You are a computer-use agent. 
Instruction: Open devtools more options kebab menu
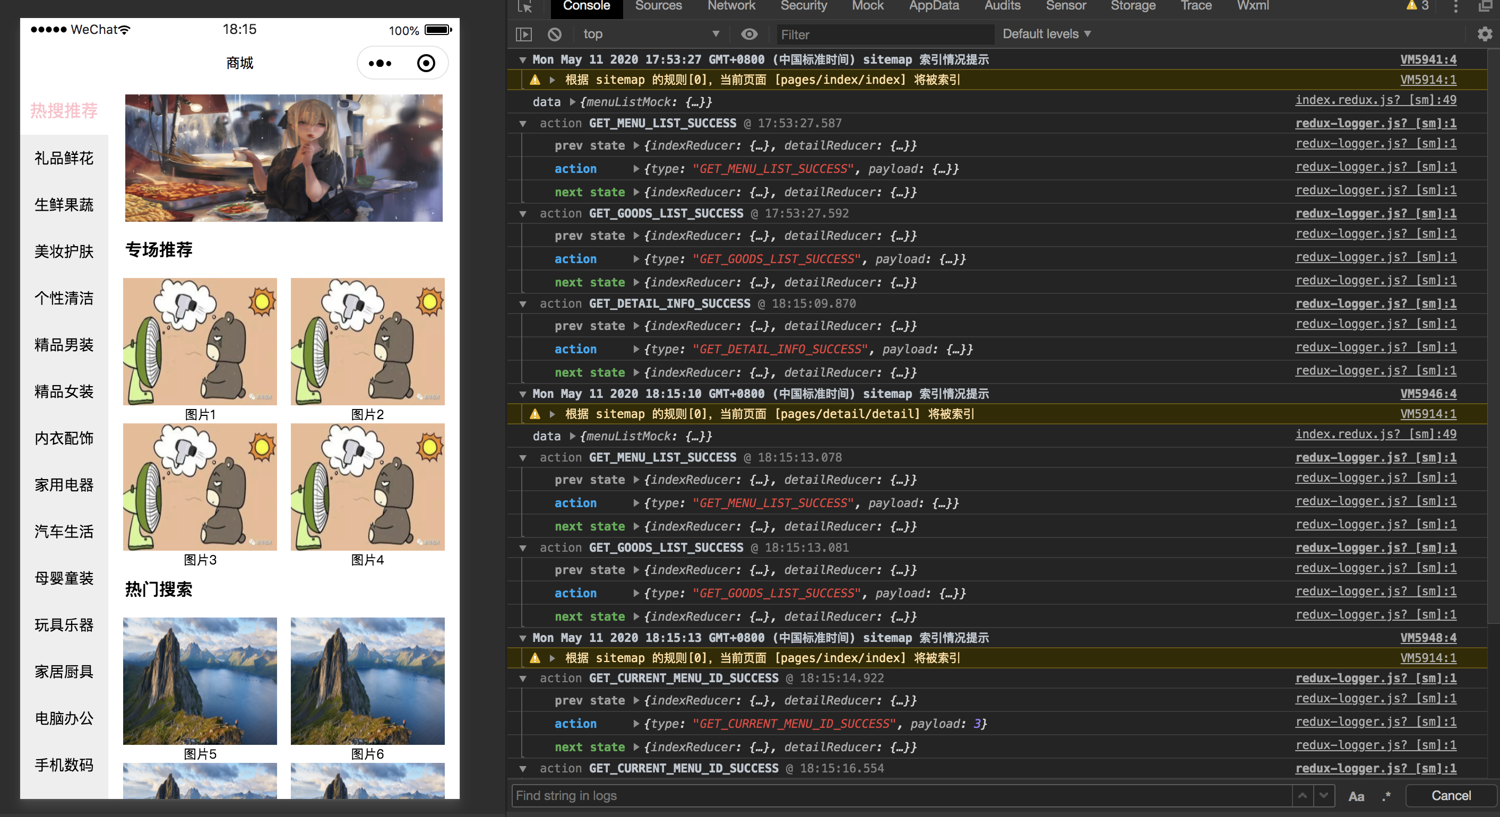[x=1456, y=6]
